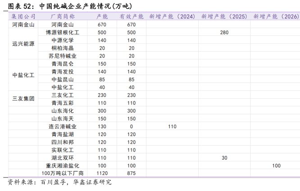
Task: Click the 有效产能 column header
Action: pyautogui.click(x=132, y=17)
